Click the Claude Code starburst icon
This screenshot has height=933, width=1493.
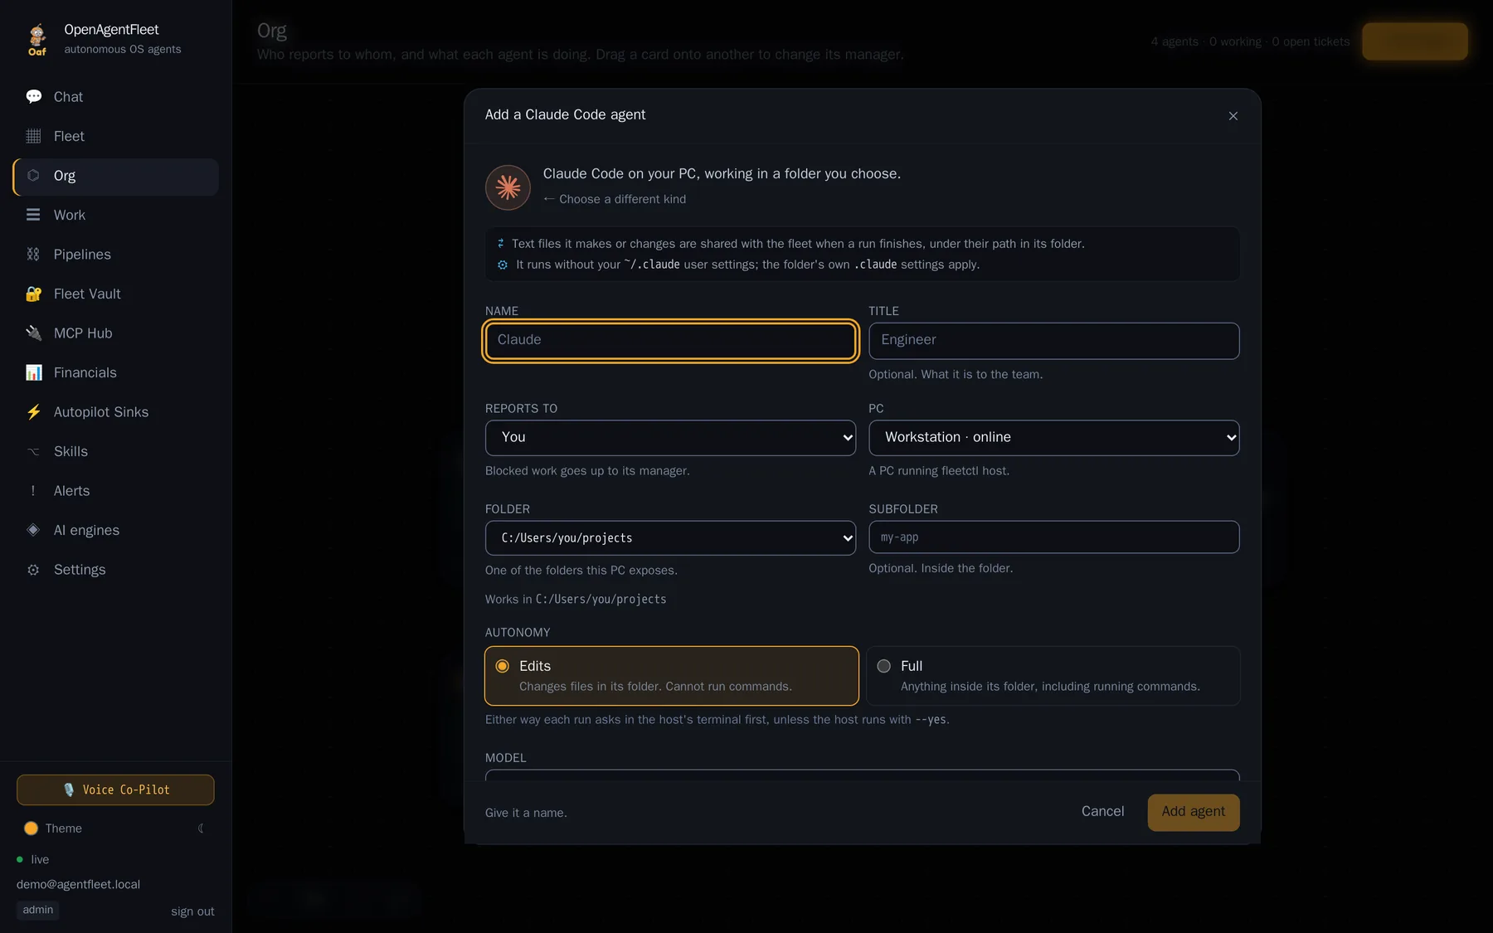coord(508,187)
